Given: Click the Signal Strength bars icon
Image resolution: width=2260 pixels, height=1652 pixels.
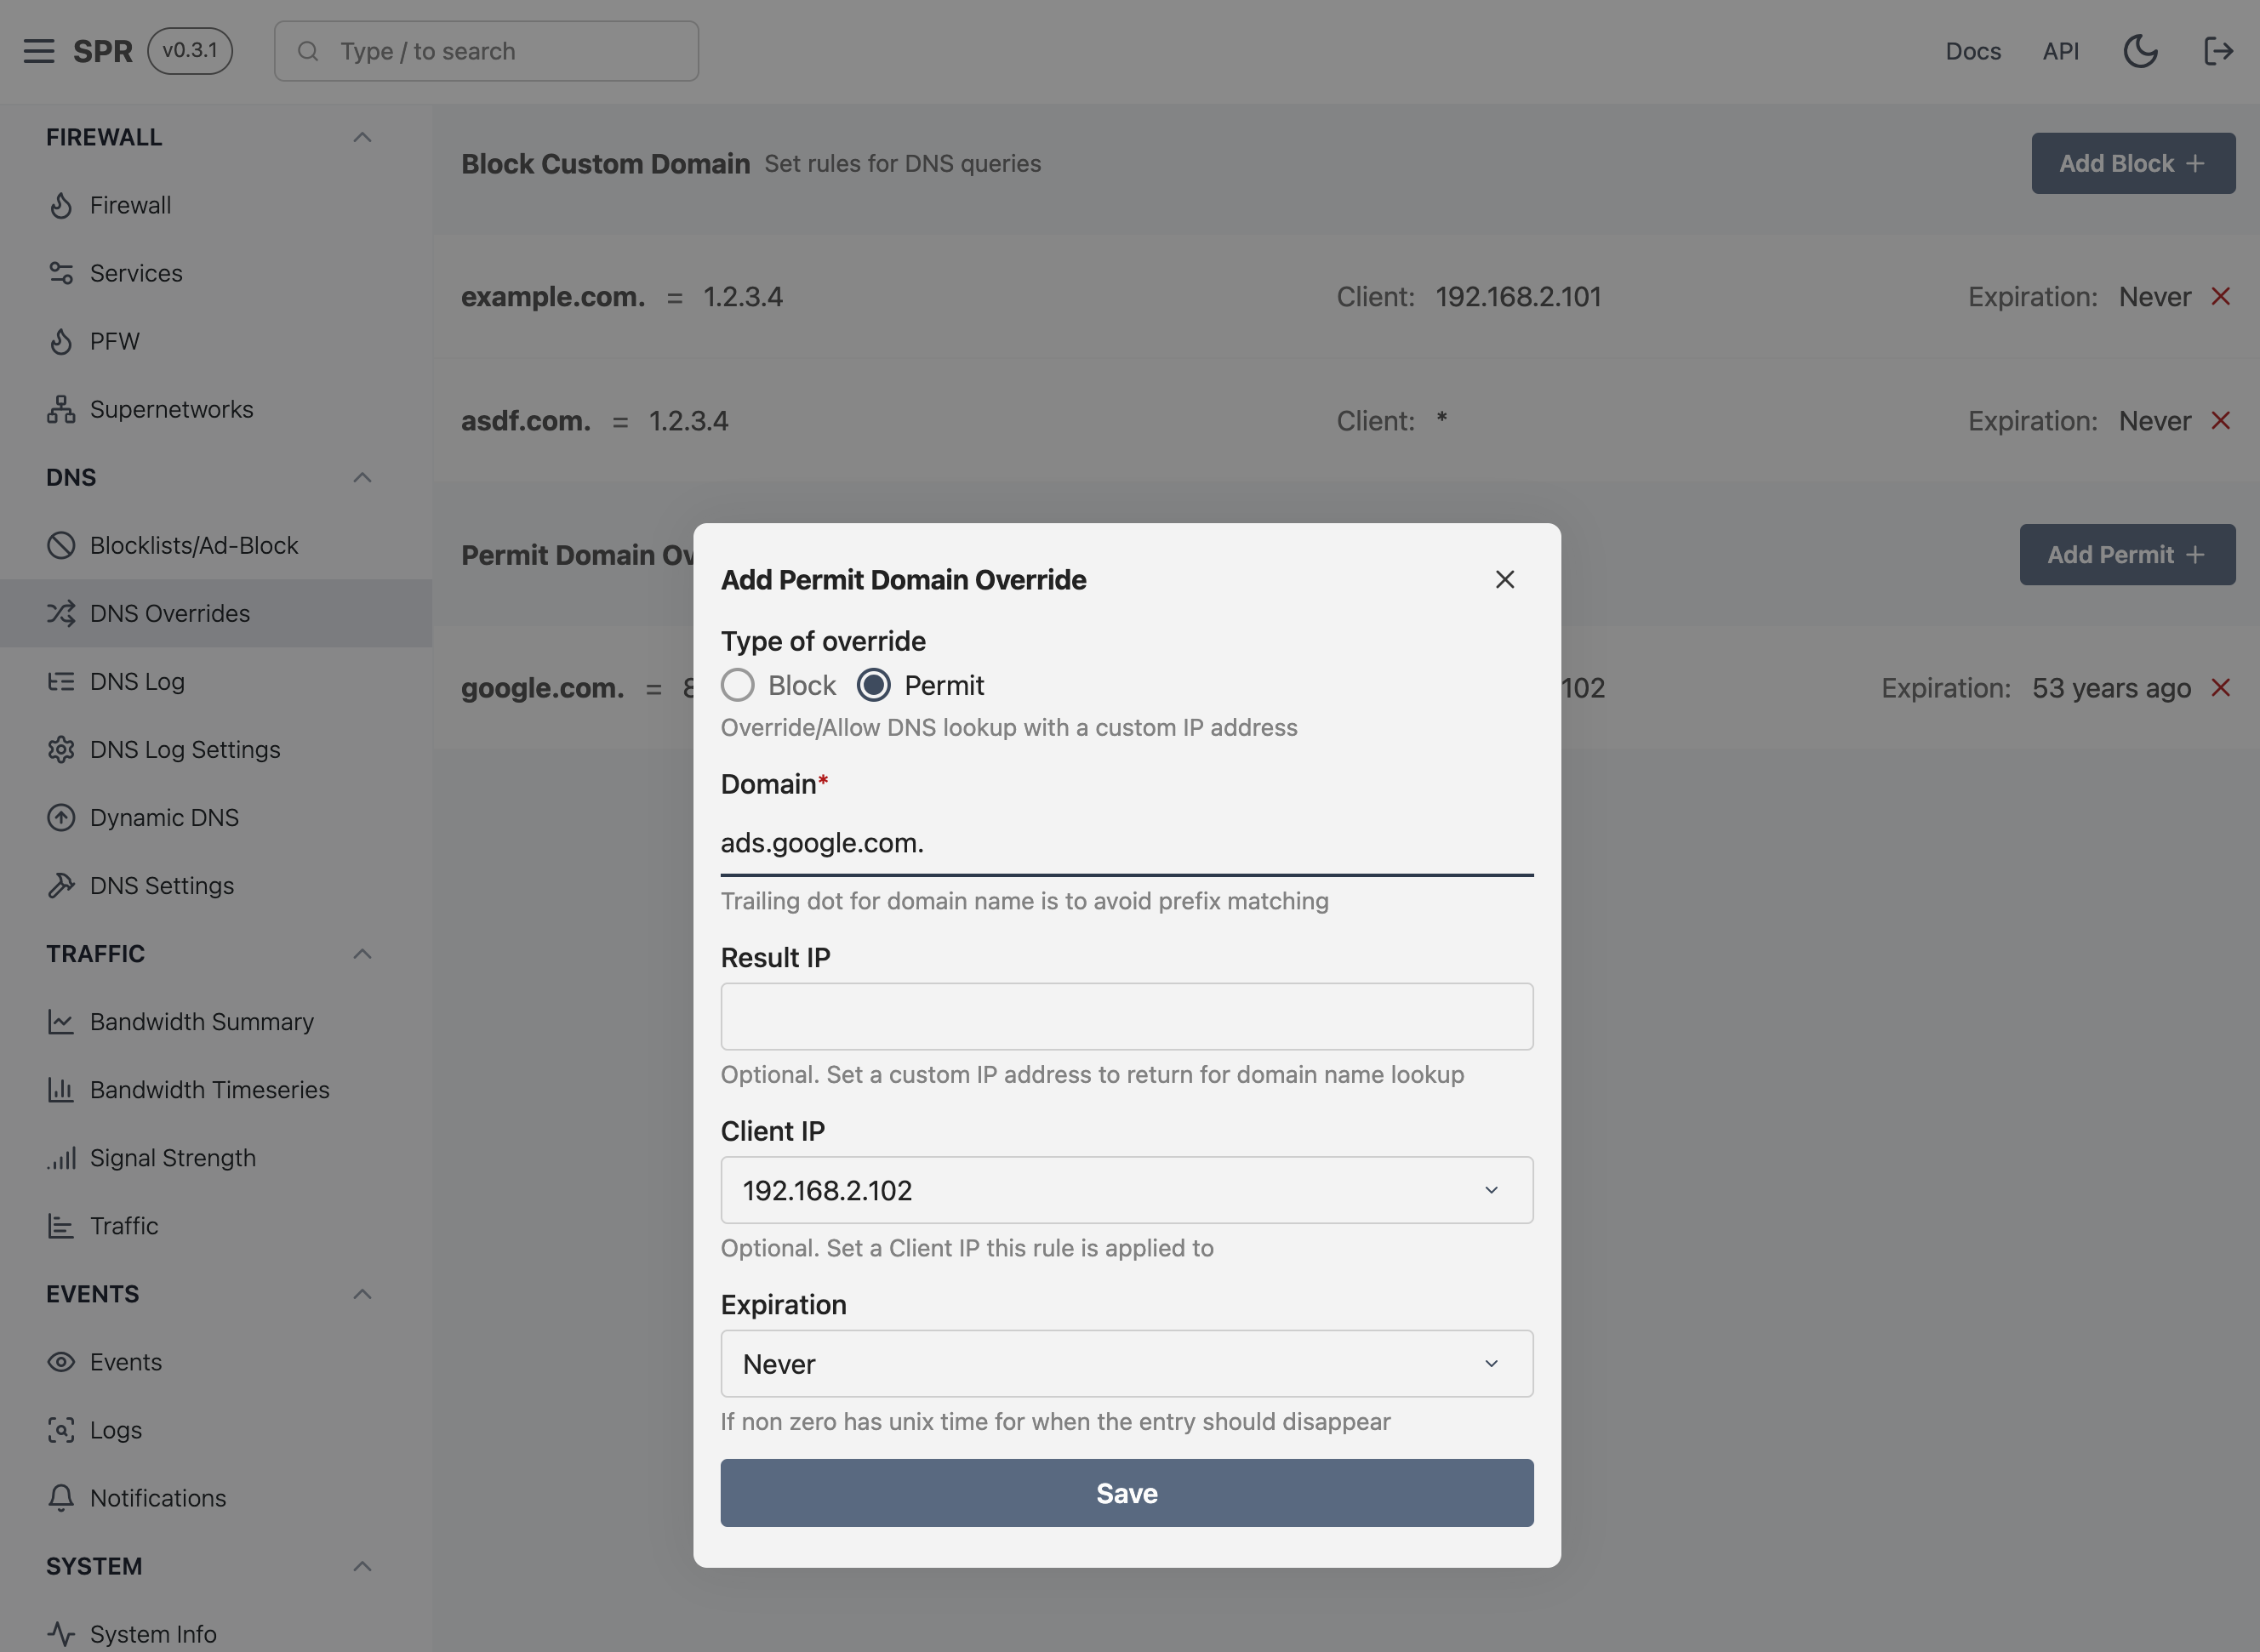Looking at the screenshot, I should pos(61,1157).
